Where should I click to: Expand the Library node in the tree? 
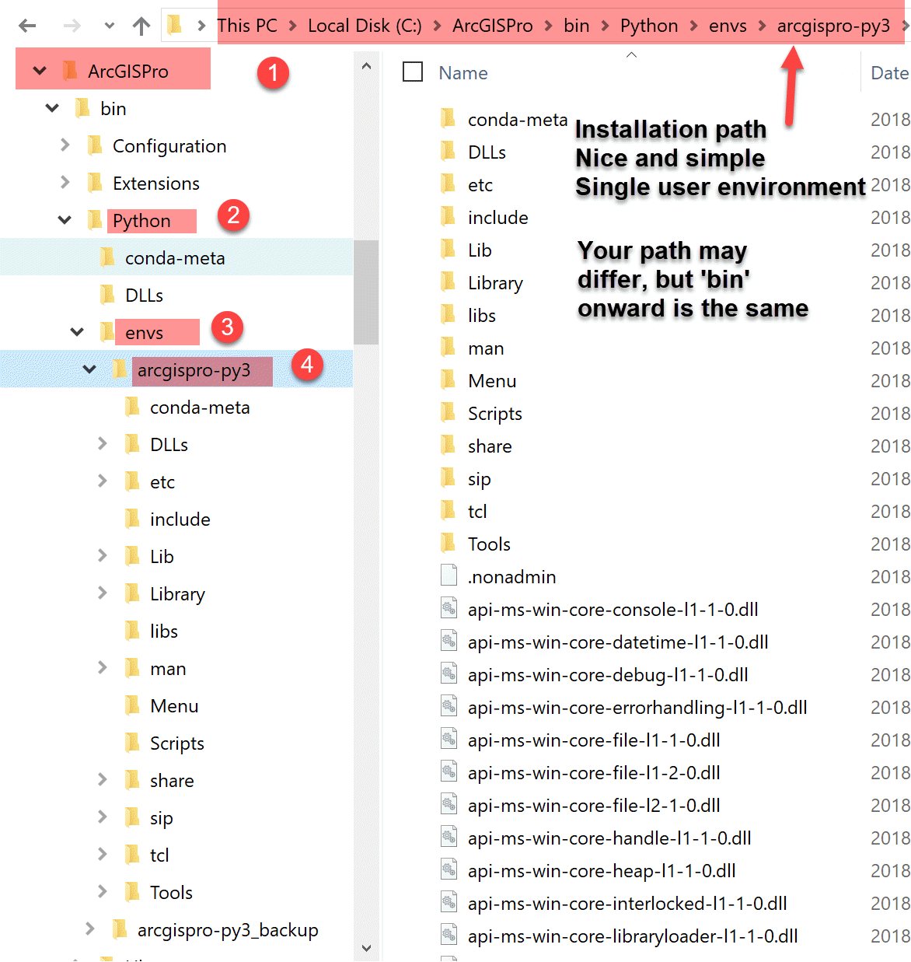103,593
